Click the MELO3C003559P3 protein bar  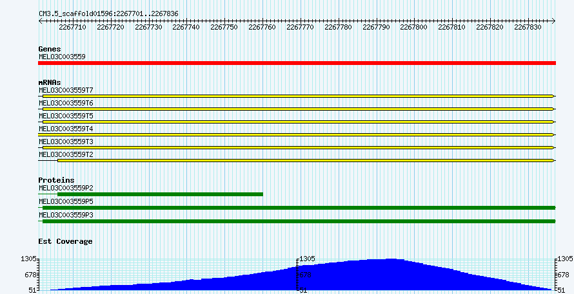tap(297, 221)
